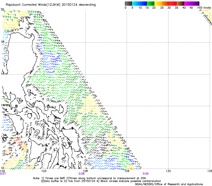Click the legend tick label '10'
Image resolution: width=212 pixels, height=186 pixels.
(x=140, y=8)
